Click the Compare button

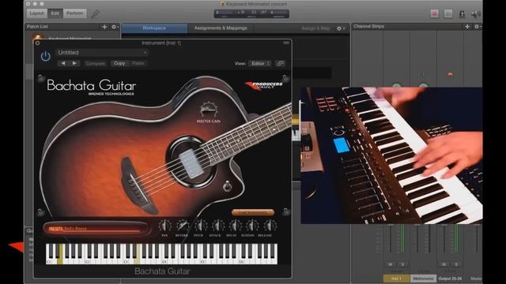(x=95, y=63)
